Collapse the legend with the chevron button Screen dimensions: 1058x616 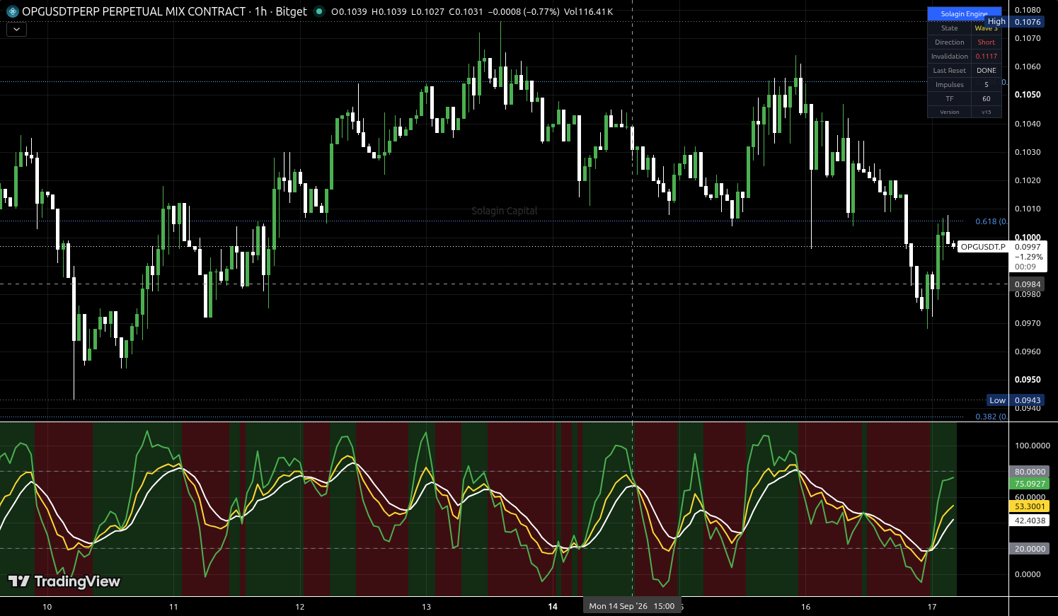tap(16, 30)
